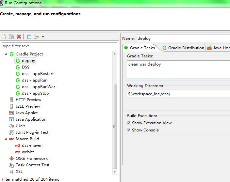Open the filter dropdown arrow in toolbar

point(43,37)
